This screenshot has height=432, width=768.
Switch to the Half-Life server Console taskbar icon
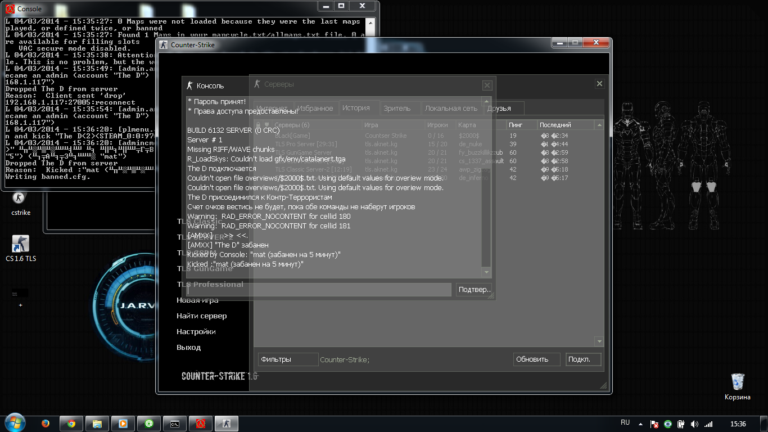coord(200,424)
